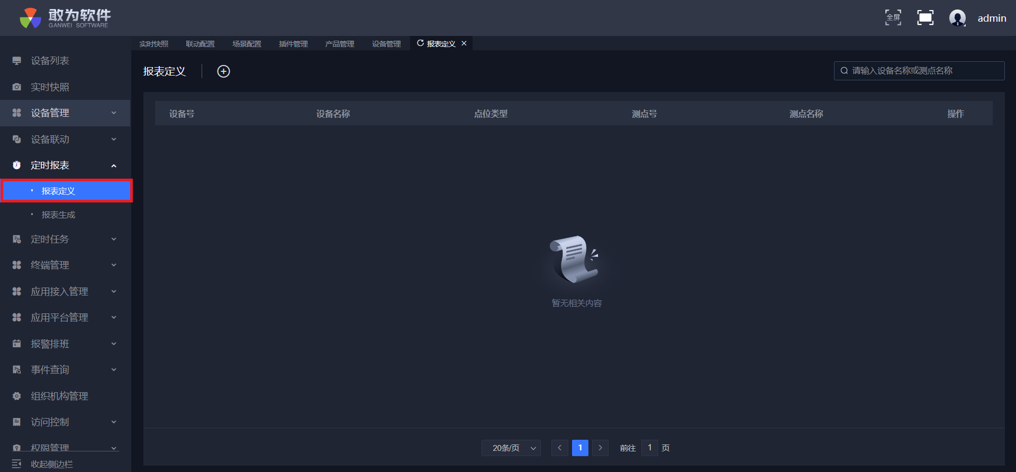The width and height of the screenshot is (1016, 472).
Task: Click the 点位类型 column header
Action: [x=491, y=114]
